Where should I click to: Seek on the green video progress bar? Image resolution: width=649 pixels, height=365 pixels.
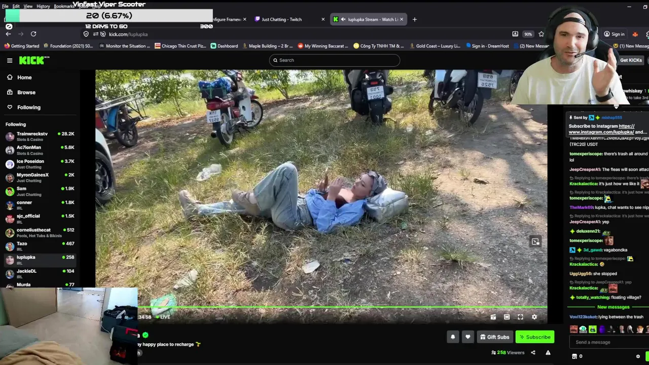coord(342,307)
